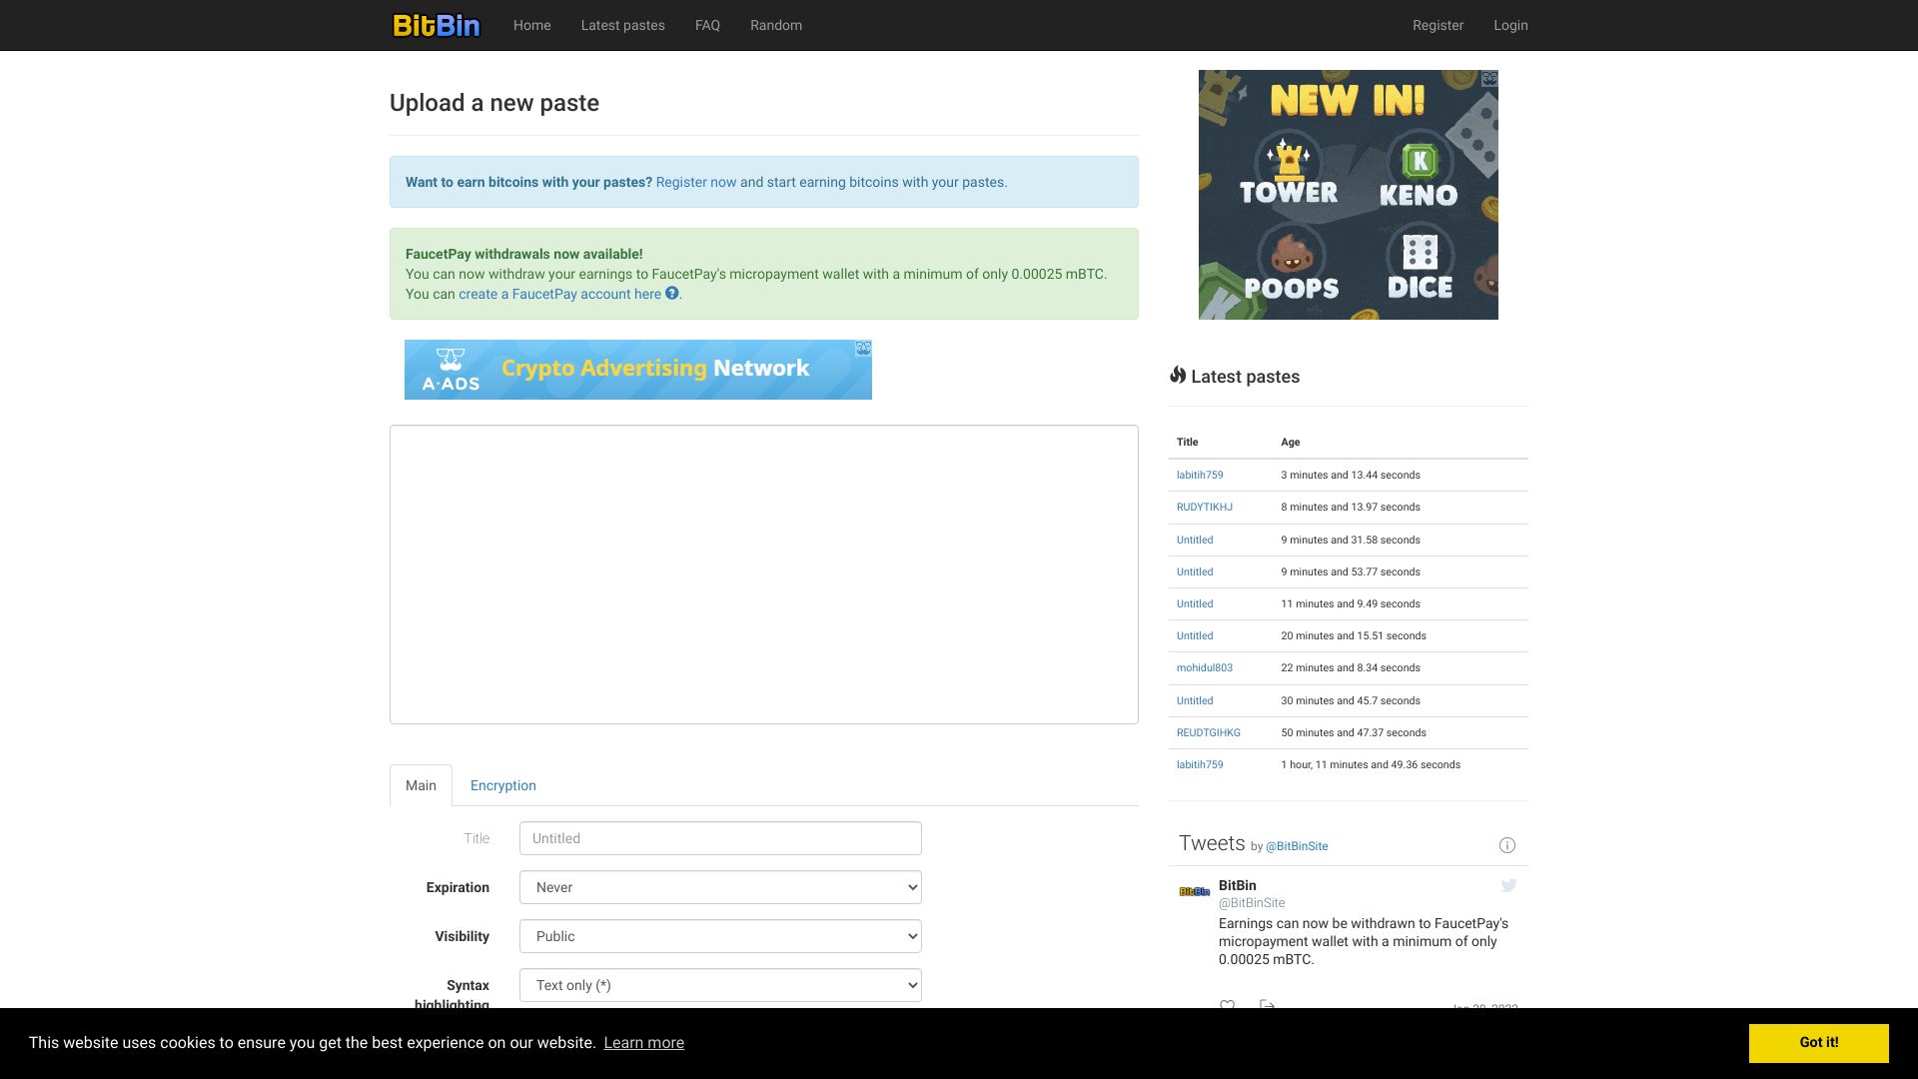Click the labith759 paste link
Screen dimensions: 1918x1079
click(x=1200, y=475)
